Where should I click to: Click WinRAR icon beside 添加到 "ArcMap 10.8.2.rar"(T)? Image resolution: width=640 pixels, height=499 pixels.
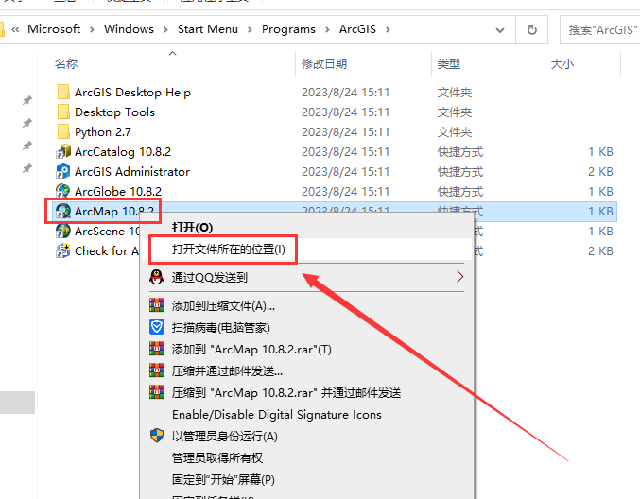[x=157, y=349]
